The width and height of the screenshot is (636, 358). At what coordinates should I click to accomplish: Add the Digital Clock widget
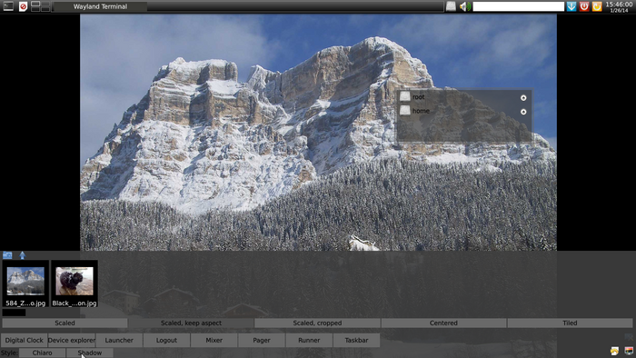pyautogui.click(x=24, y=340)
